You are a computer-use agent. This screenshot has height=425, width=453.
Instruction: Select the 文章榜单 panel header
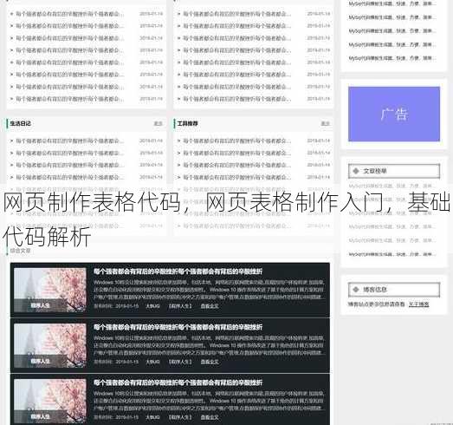click(x=394, y=171)
